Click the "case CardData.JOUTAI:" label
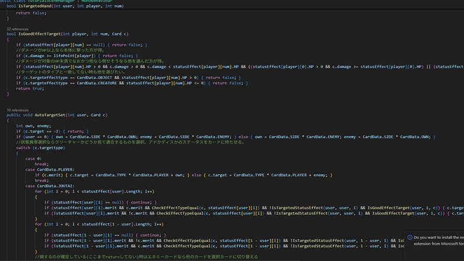 pos(50,186)
